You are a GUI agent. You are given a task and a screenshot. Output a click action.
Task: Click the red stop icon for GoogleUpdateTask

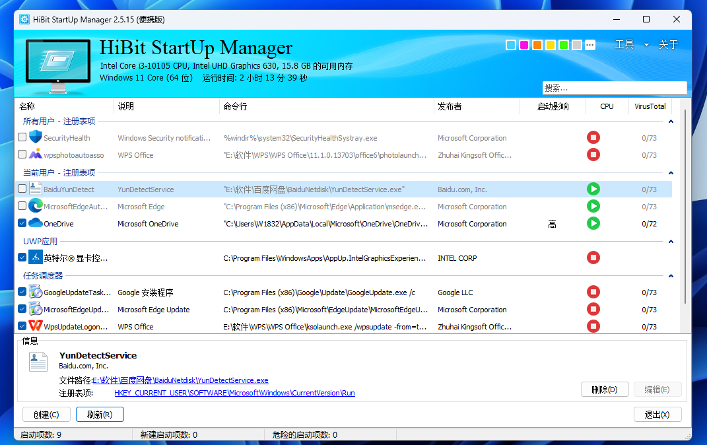[593, 292]
